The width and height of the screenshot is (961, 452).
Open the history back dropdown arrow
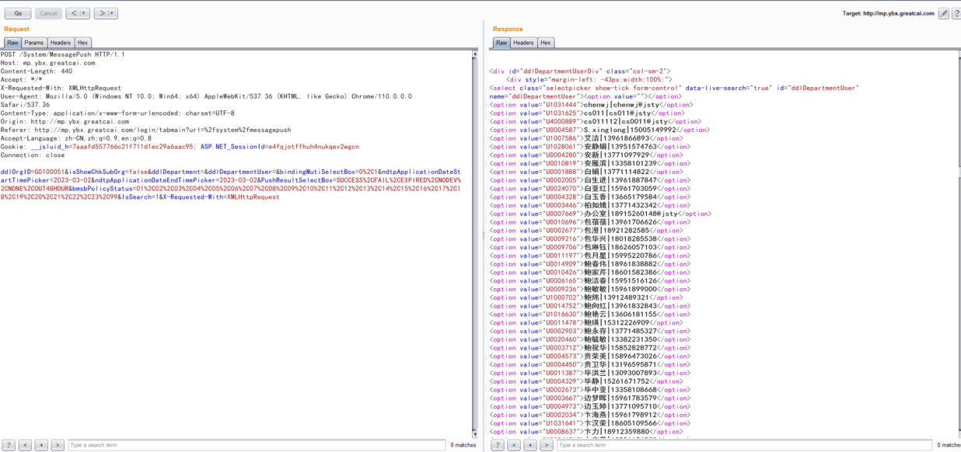84,13
